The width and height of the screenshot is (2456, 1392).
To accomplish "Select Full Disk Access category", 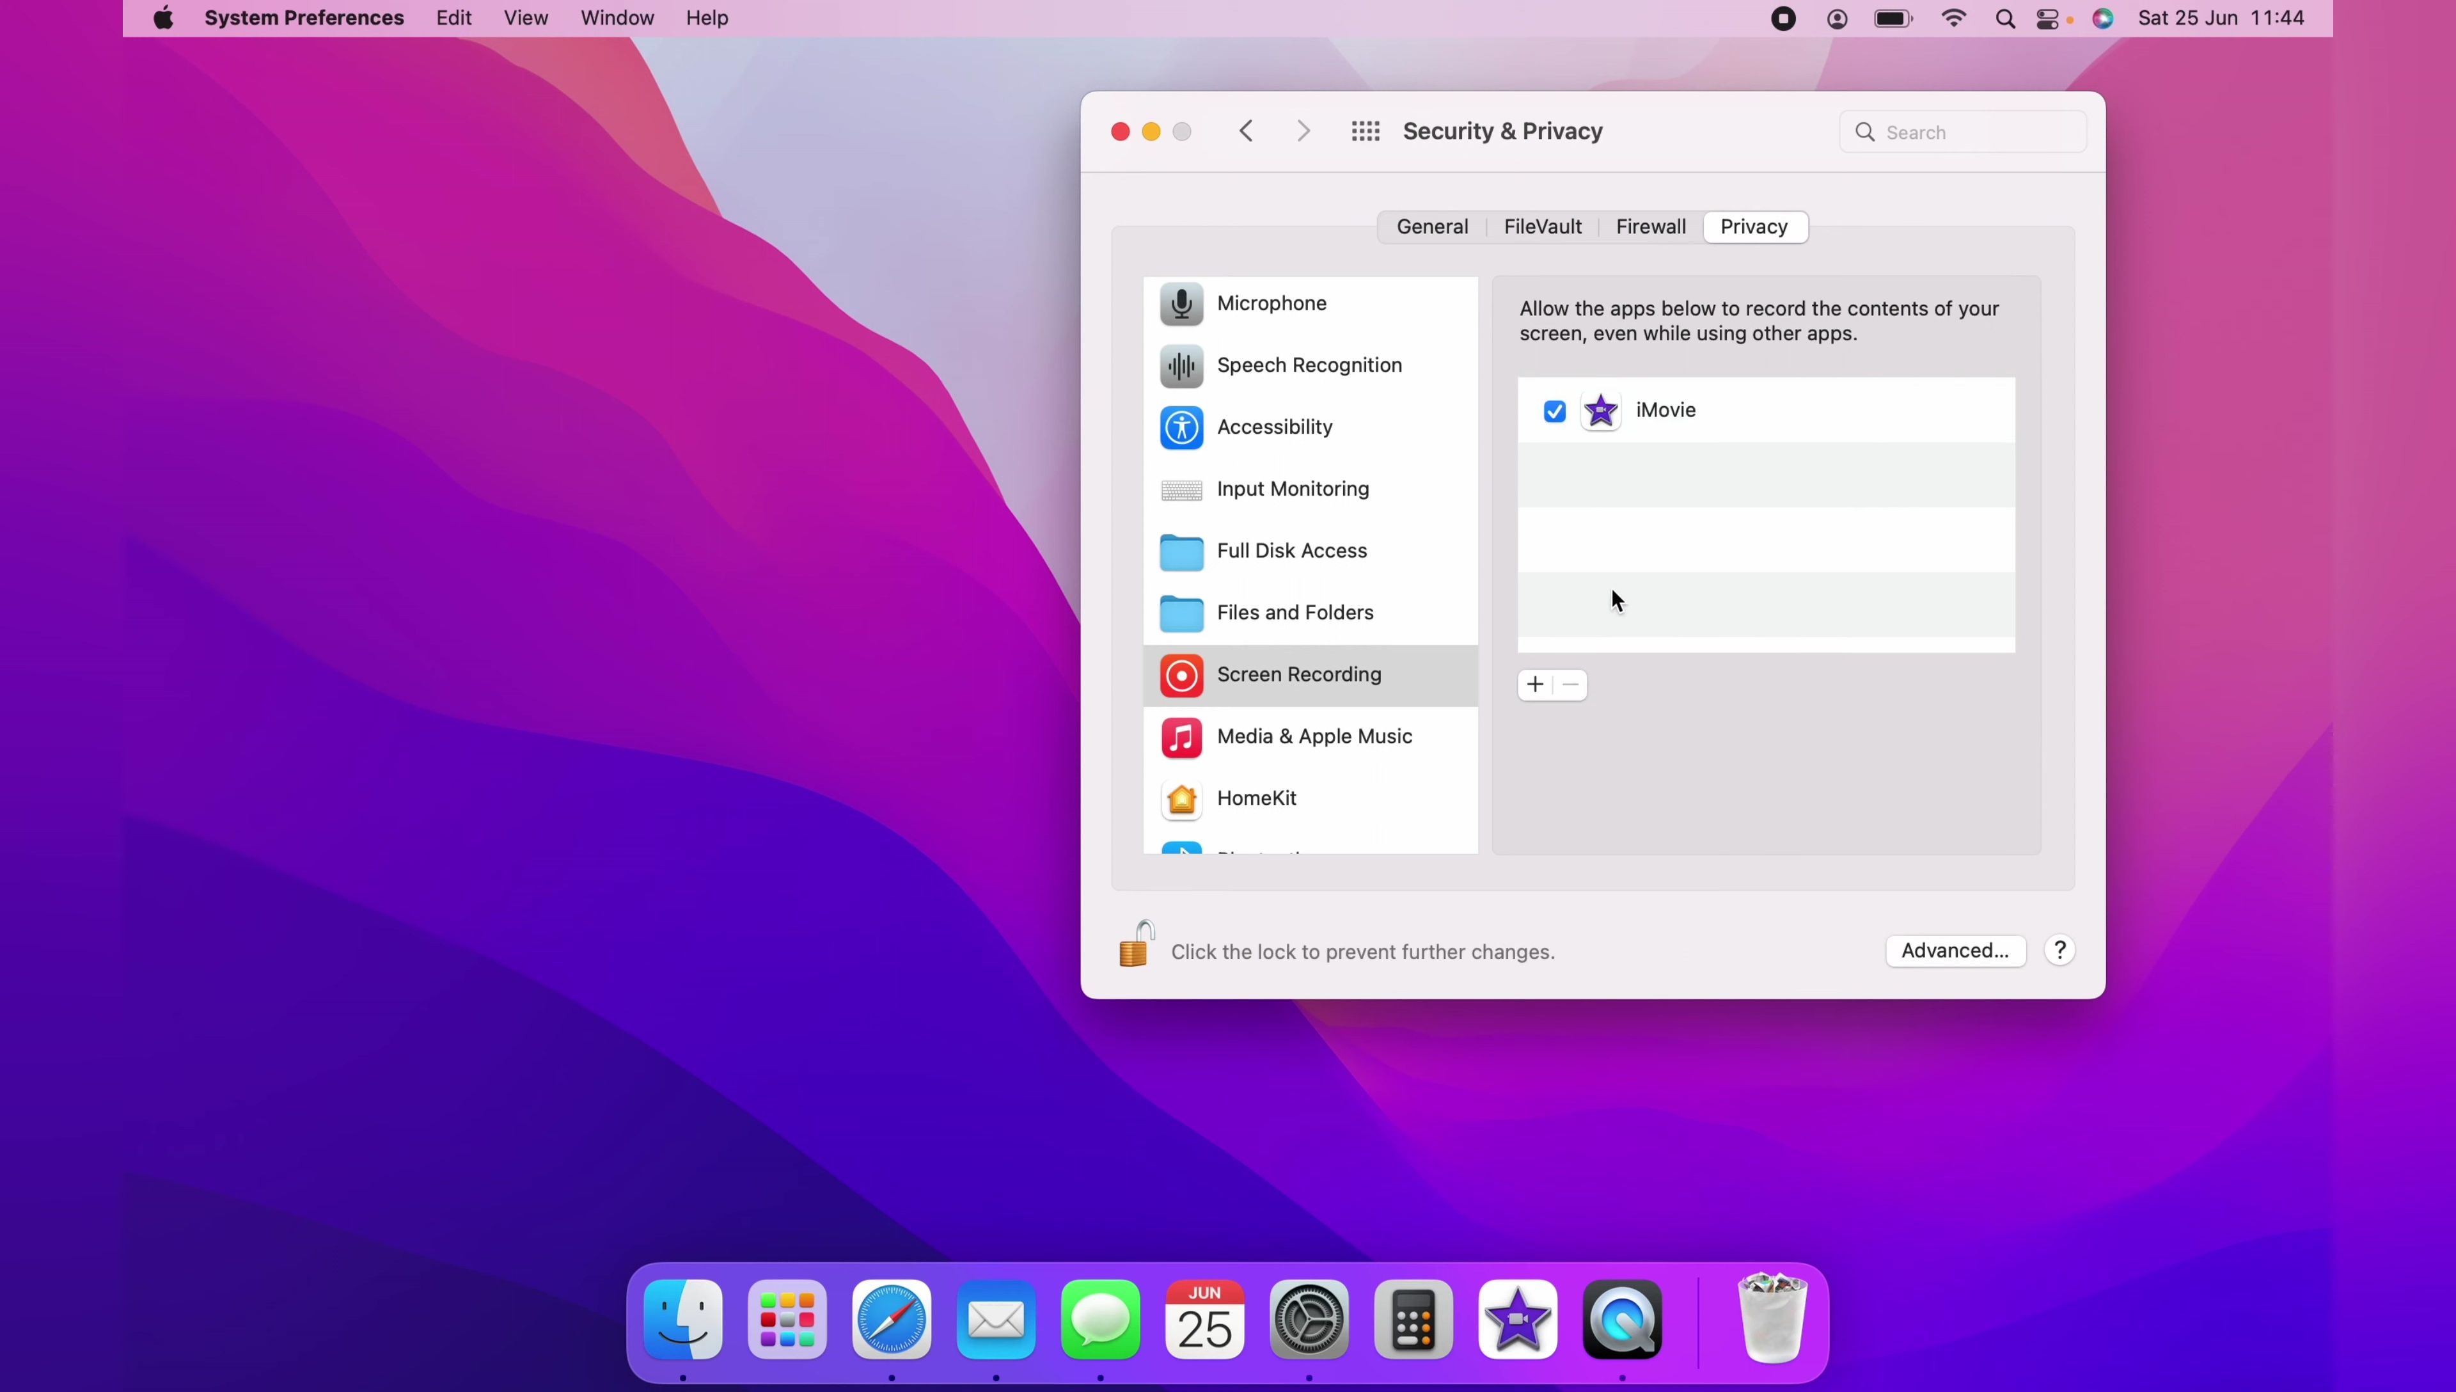I will tap(1310, 551).
